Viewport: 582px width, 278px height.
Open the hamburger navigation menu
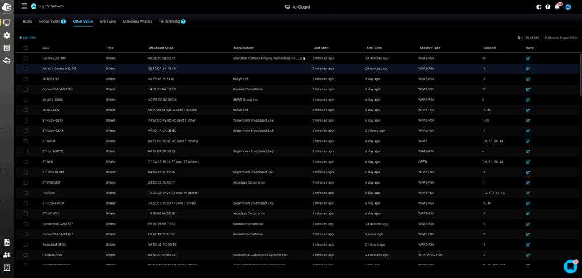pos(24,6)
